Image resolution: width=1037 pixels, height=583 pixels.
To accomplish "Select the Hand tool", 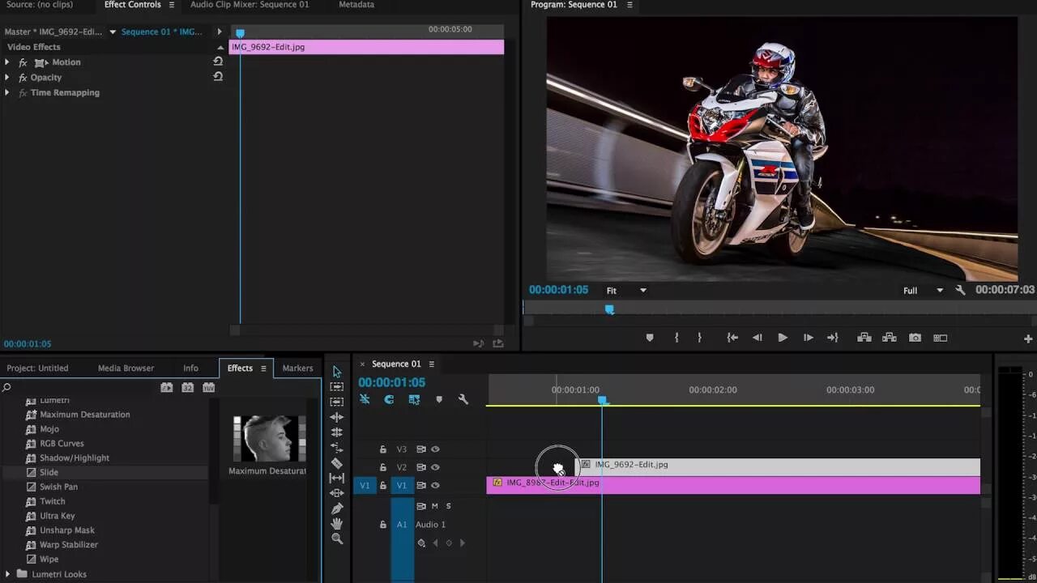I will pyautogui.click(x=337, y=524).
